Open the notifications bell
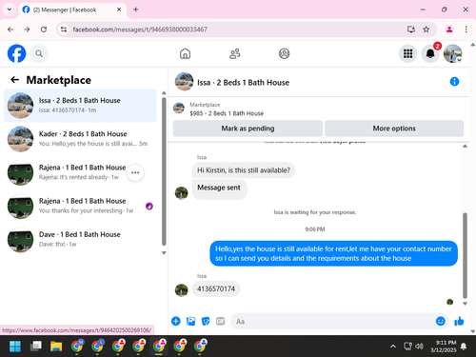 point(430,53)
